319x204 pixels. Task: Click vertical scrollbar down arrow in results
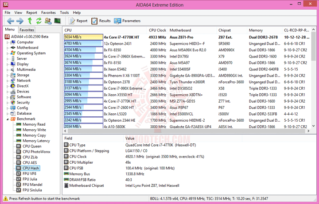coord(314,126)
